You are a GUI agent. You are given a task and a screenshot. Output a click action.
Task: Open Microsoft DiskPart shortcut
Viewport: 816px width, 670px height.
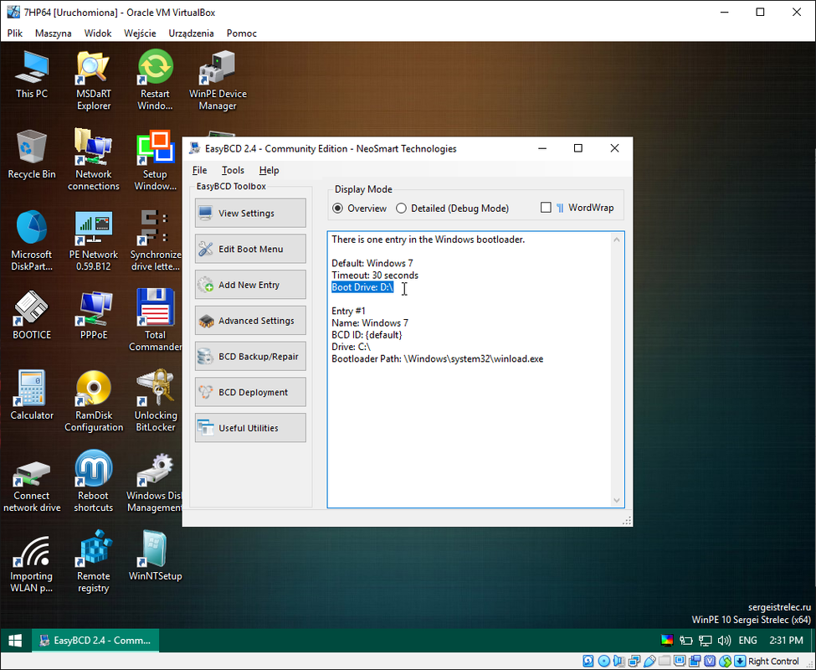click(x=32, y=240)
